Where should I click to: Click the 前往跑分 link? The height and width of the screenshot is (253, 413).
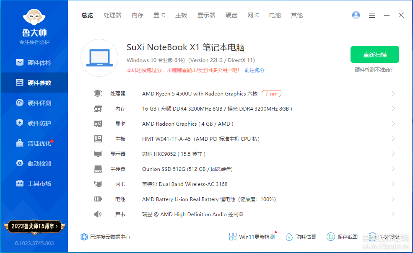[255, 70]
